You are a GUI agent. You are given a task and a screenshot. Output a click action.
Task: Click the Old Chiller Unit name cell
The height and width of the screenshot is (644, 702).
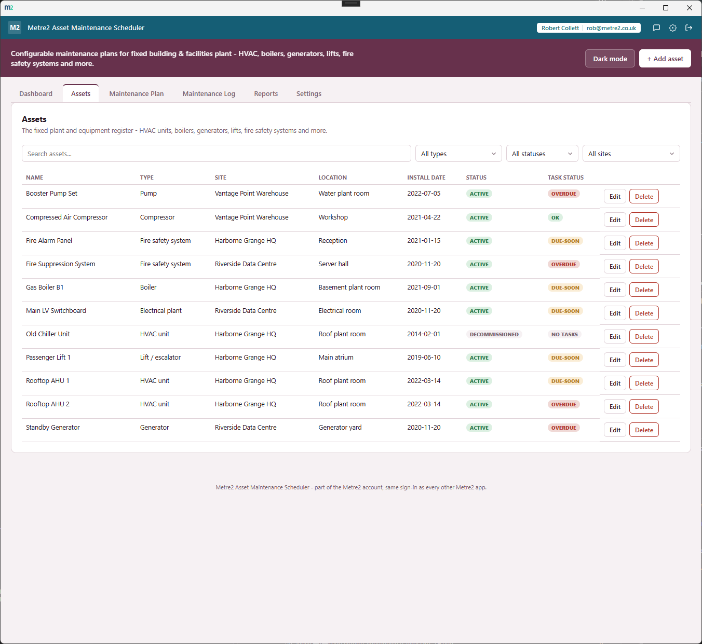[x=48, y=334]
